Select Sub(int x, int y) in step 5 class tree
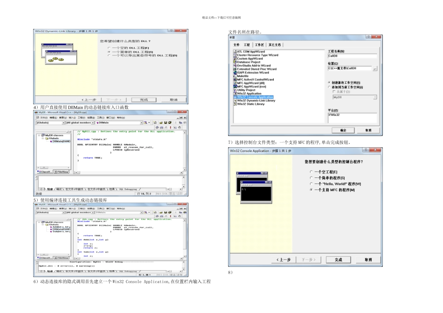The image size is (443, 313). point(61,231)
